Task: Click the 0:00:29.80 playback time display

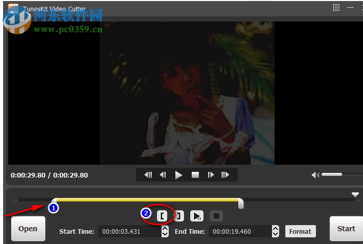Action: point(49,175)
